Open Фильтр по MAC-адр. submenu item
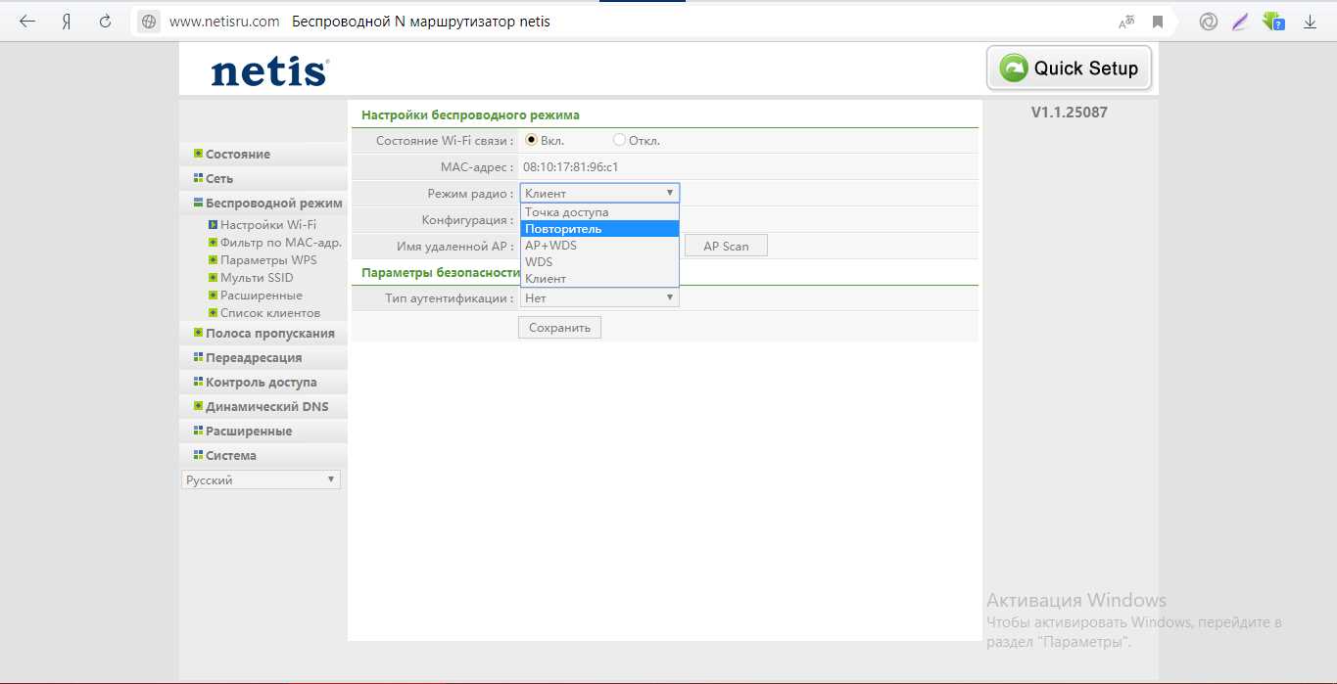This screenshot has height=684, width=1337. click(x=280, y=243)
